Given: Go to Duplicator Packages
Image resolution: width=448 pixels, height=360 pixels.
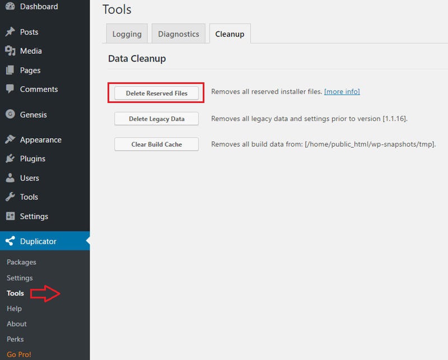Looking at the screenshot, I should pos(21,262).
